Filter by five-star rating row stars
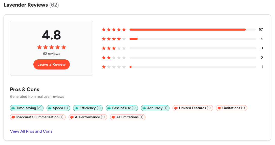275x145 pixels. [x=114, y=30]
